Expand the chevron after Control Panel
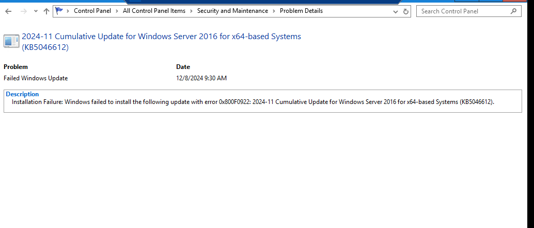The image size is (534, 228). pos(117,11)
